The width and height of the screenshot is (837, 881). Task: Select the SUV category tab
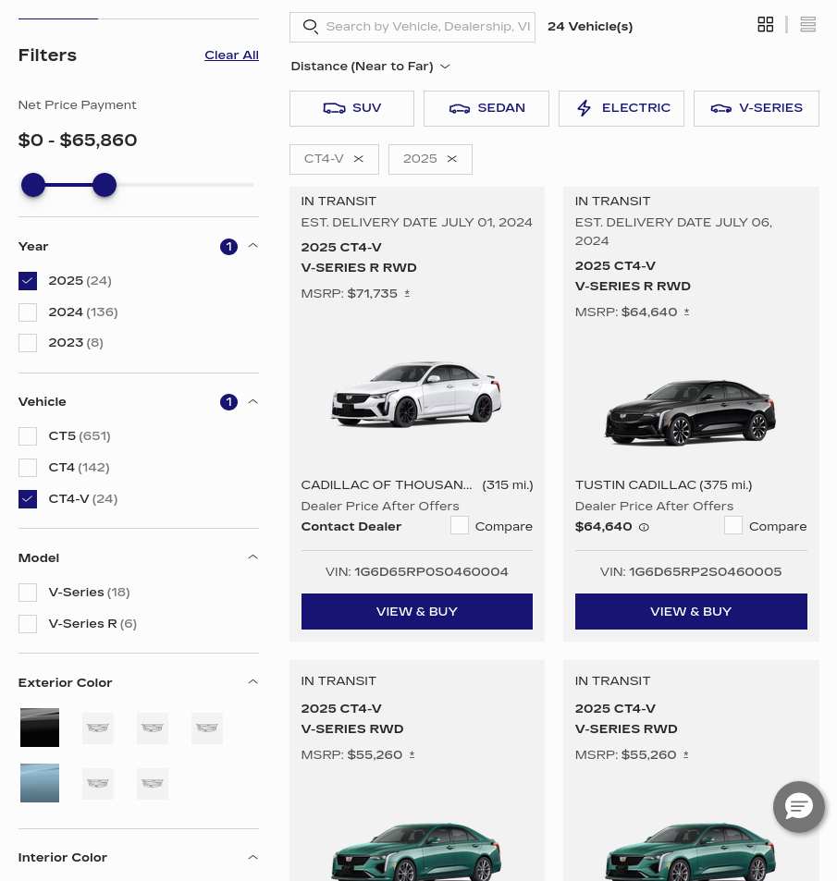351,108
